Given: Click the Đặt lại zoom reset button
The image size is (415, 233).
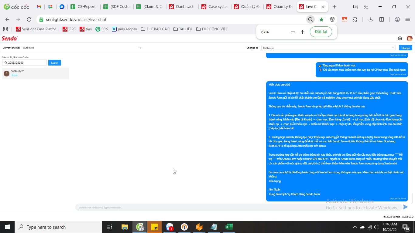Looking at the screenshot, I should [x=321, y=32].
